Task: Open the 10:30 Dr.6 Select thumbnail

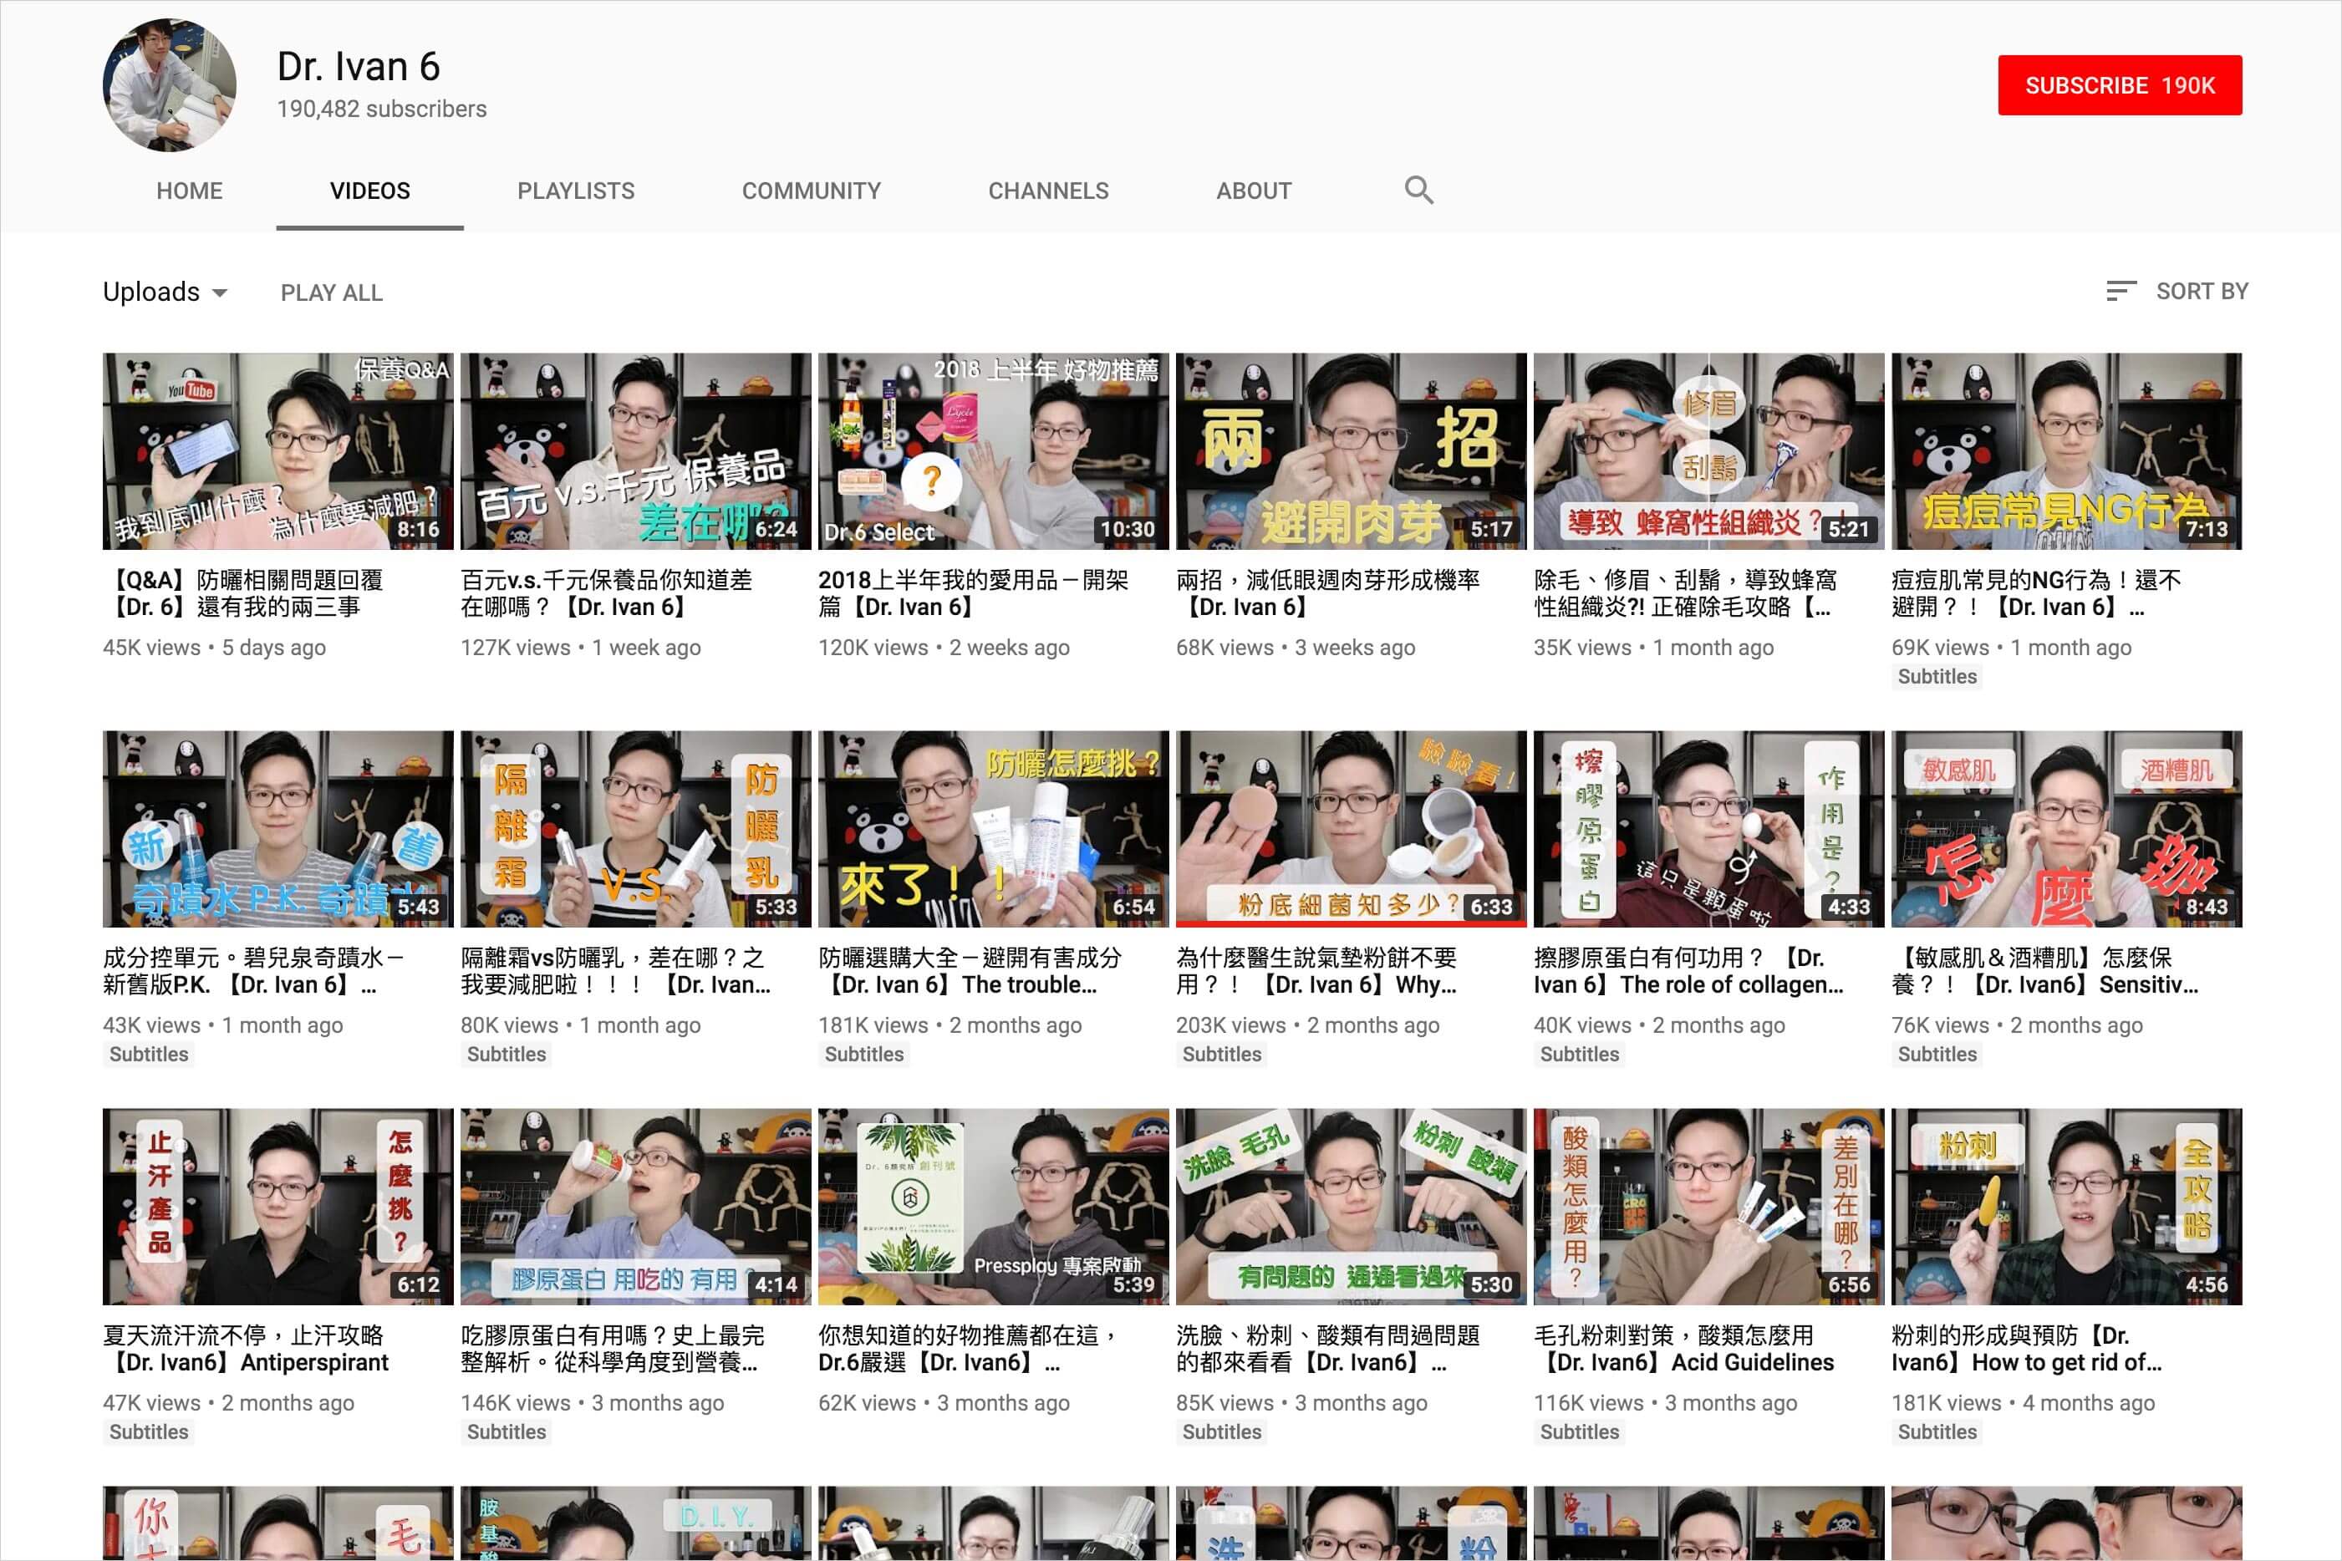Action: pos(993,451)
